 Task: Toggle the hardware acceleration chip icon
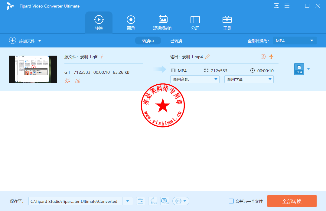pos(165,201)
